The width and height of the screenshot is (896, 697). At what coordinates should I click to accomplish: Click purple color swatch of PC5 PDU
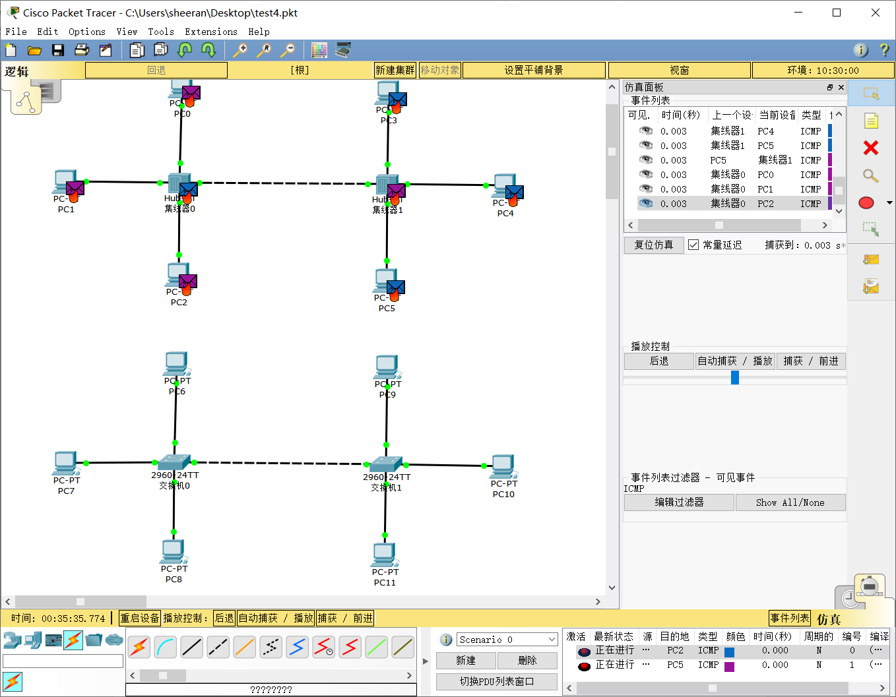pos(729,666)
